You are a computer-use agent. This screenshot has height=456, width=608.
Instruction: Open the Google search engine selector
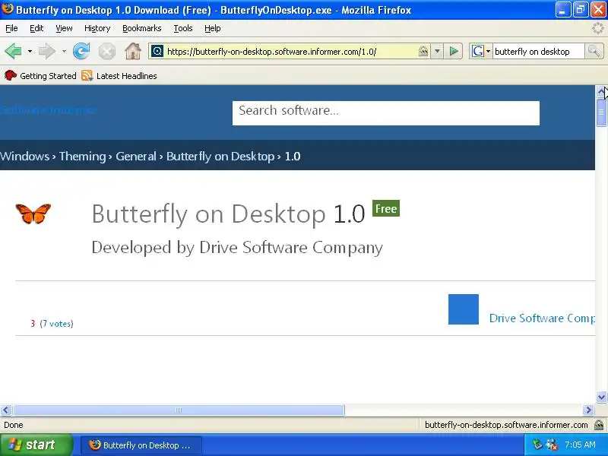(x=481, y=51)
